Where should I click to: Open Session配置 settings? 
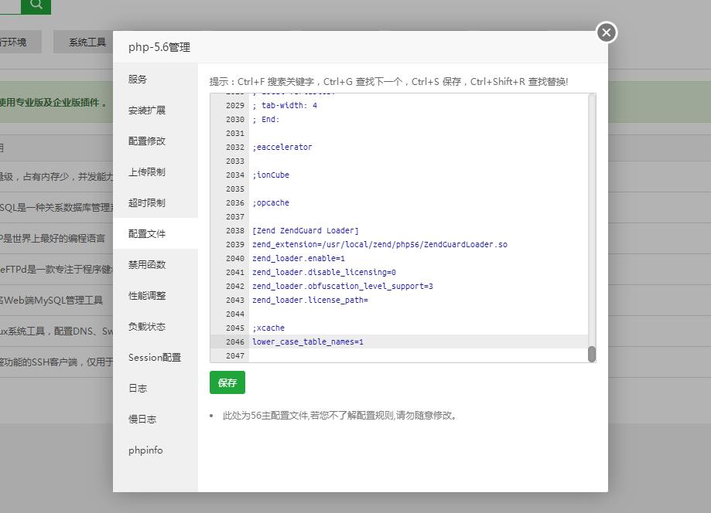(x=155, y=358)
